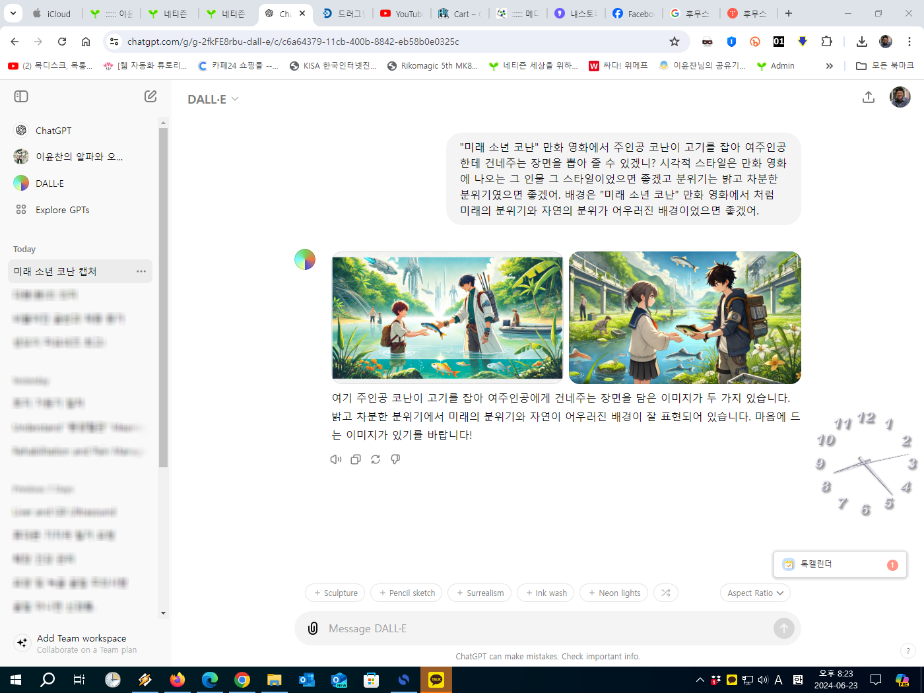The width and height of the screenshot is (924, 693).
Task: Open the browser Extensions puzzle menu
Action: [x=826, y=42]
